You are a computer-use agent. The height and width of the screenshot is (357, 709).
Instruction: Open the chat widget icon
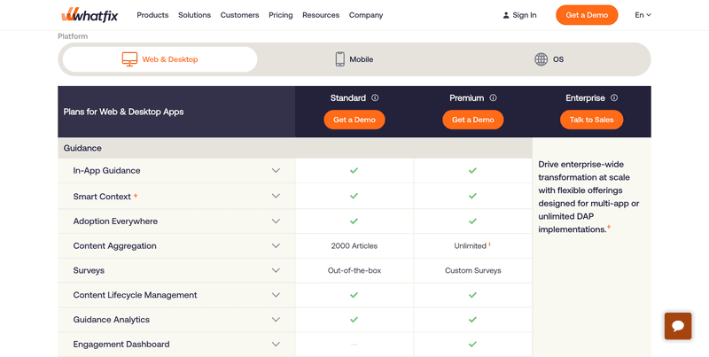tap(678, 326)
